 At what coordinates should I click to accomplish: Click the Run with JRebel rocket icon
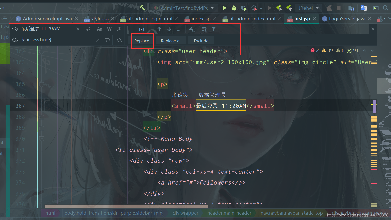pyautogui.click(x=279, y=8)
